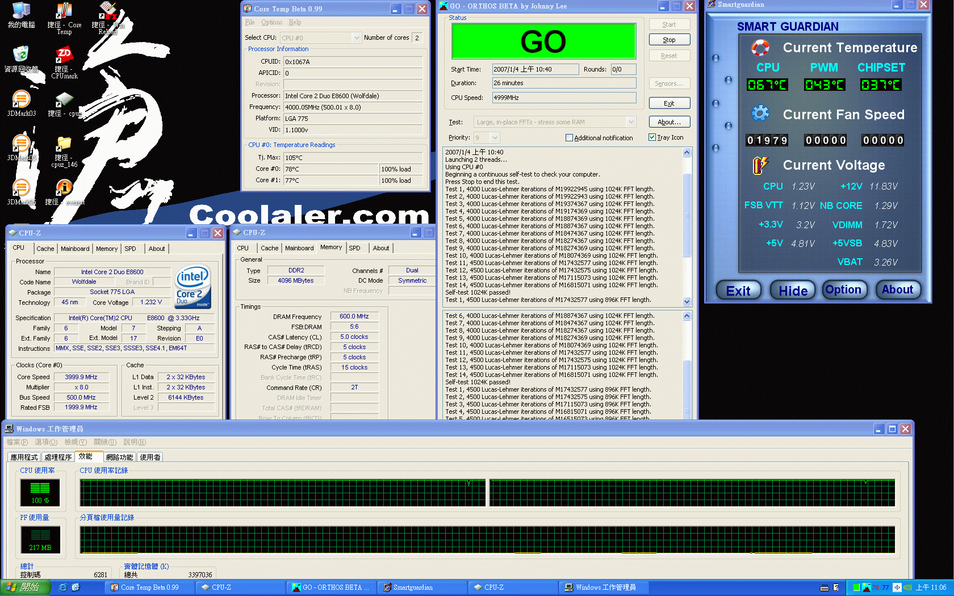Open the 資源回收筒 recycle bin icon
Viewport: 954px width, 596px height.
click(21, 60)
